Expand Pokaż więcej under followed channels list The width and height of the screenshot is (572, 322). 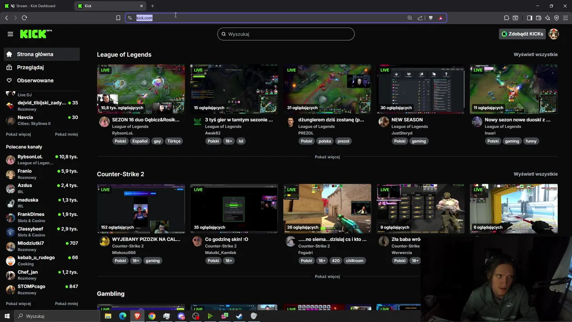[18, 134]
